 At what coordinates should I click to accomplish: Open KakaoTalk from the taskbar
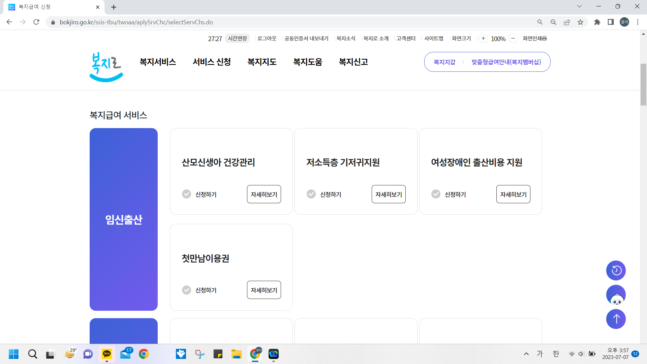coord(107,354)
